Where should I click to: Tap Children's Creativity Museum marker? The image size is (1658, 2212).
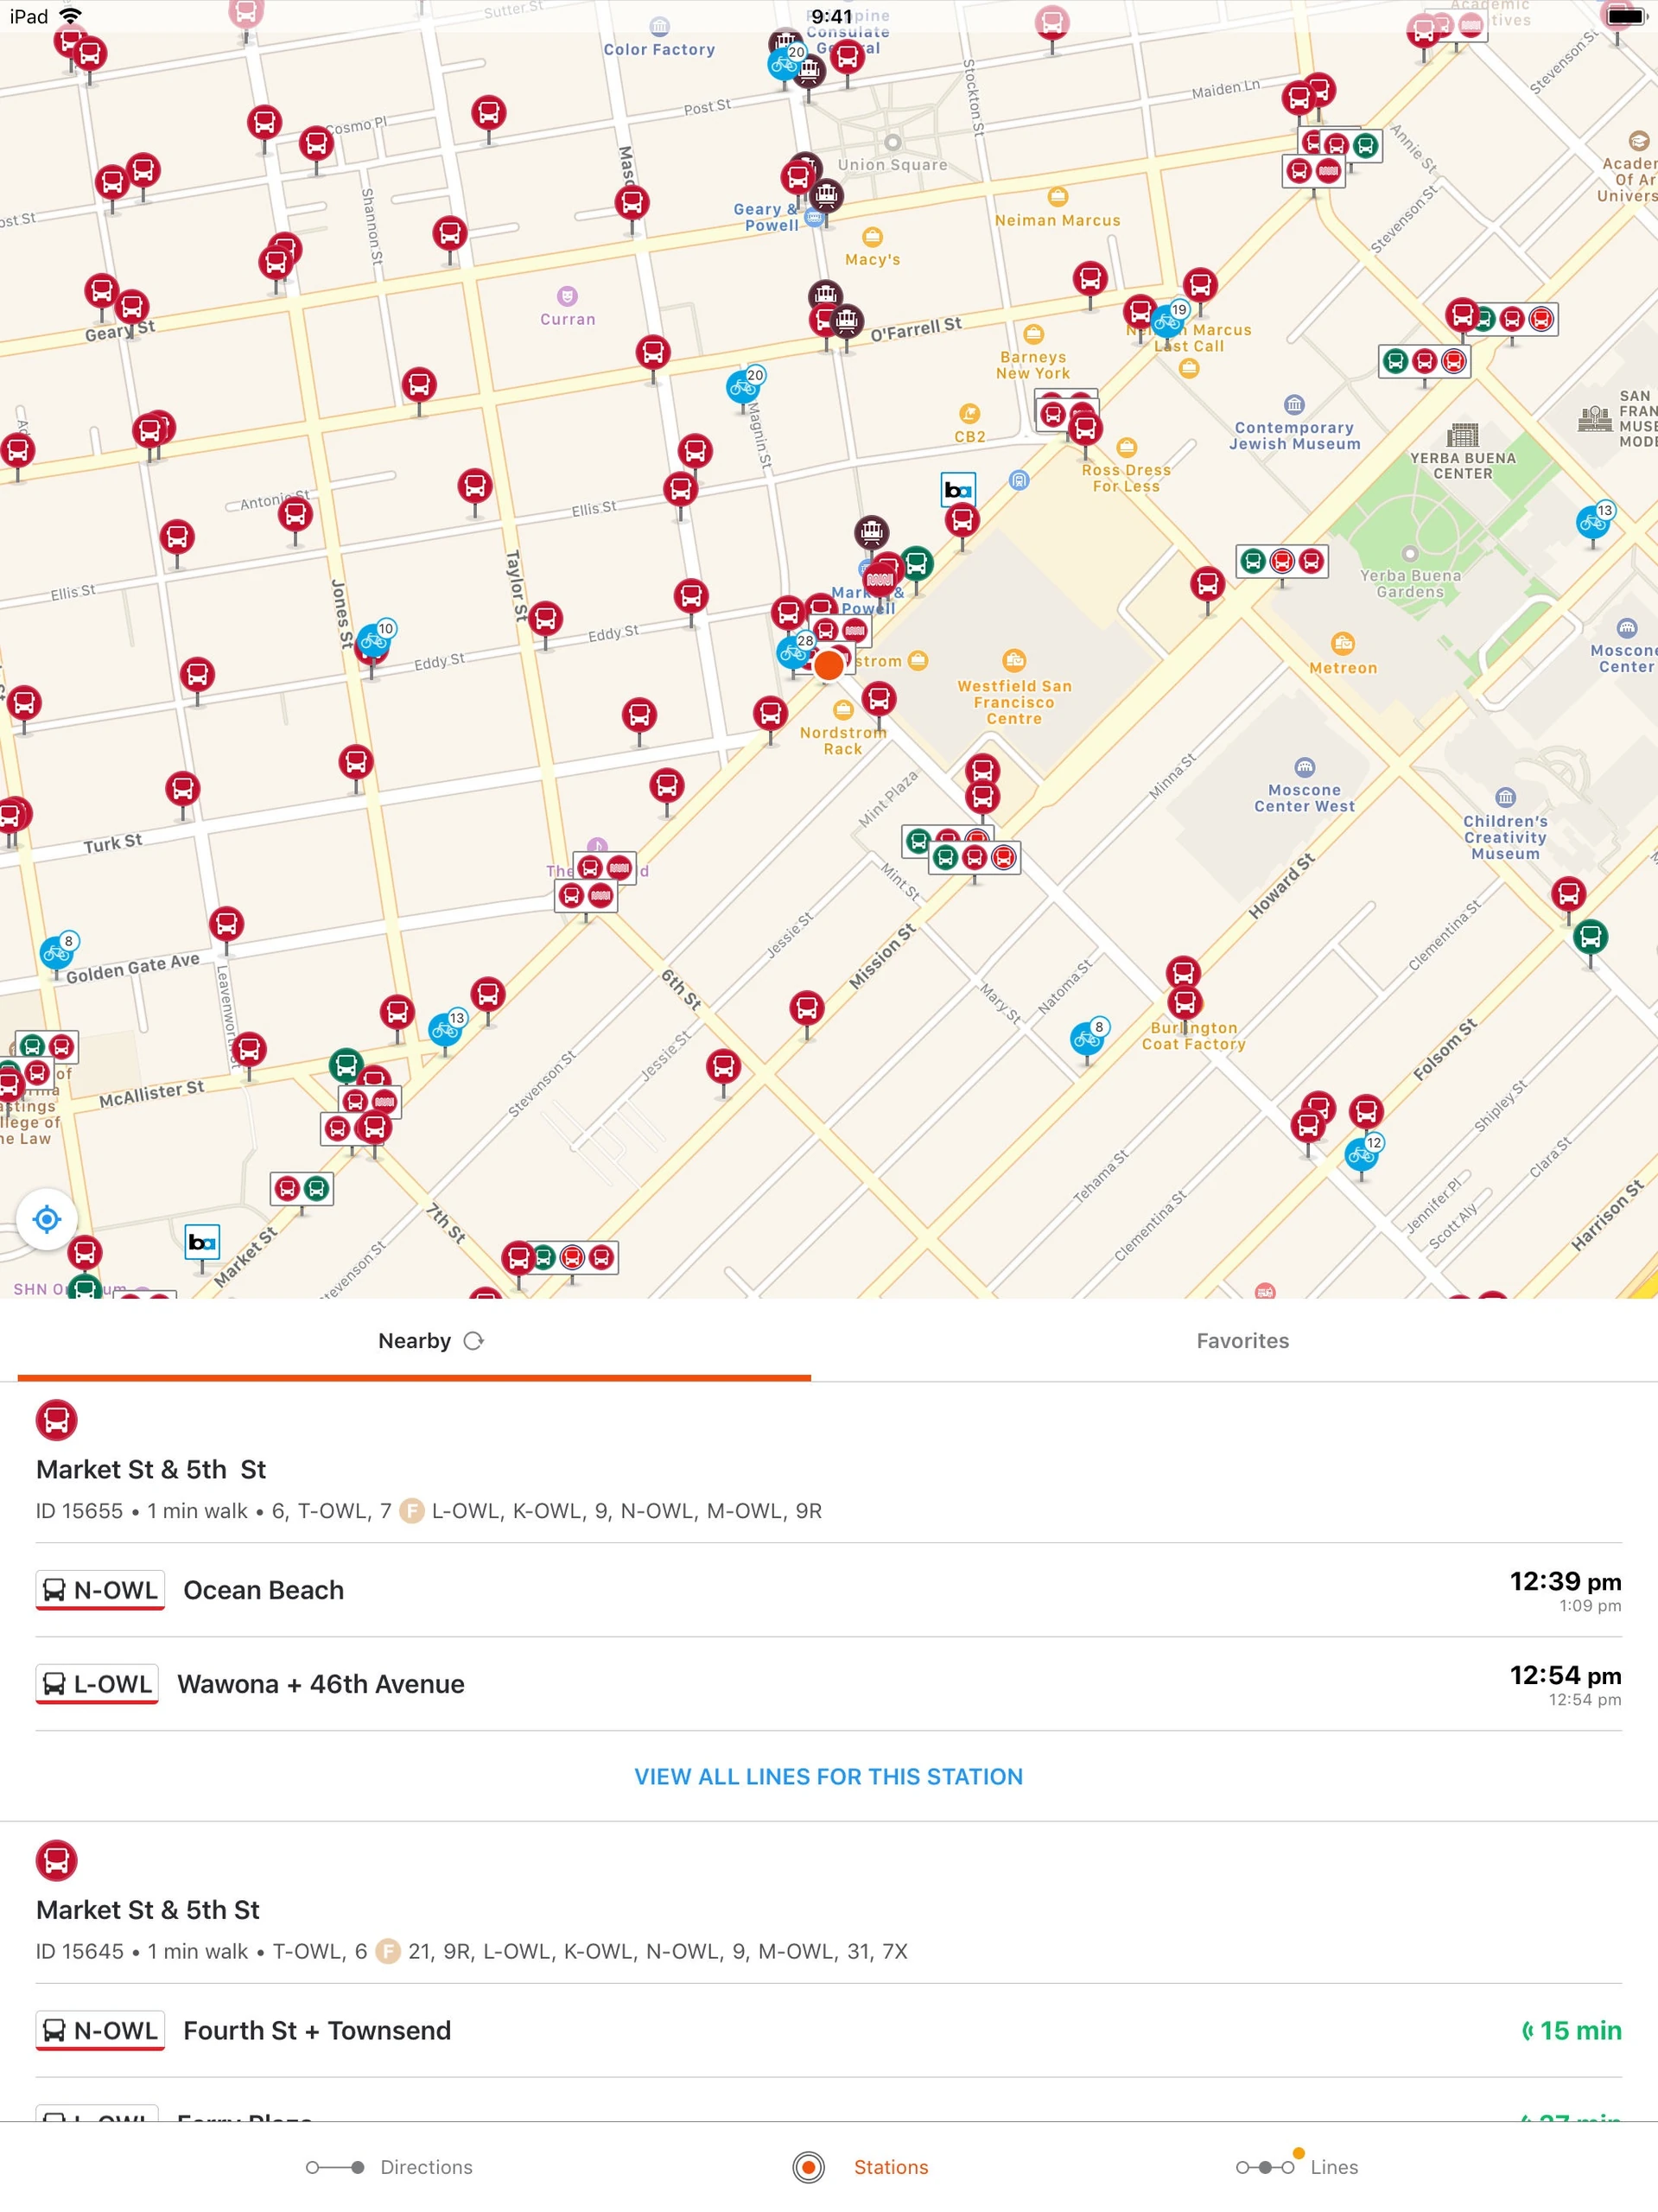point(1505,797)
